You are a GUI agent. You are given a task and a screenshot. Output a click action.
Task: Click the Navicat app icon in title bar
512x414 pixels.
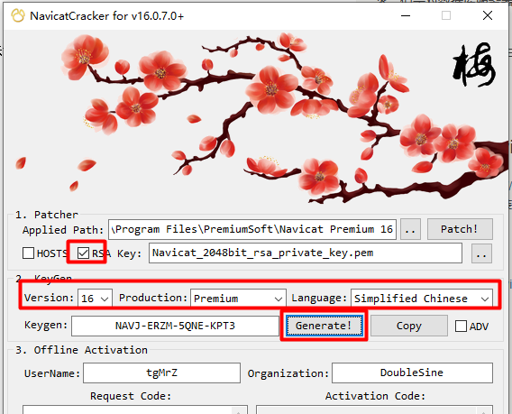coord(18,15)
